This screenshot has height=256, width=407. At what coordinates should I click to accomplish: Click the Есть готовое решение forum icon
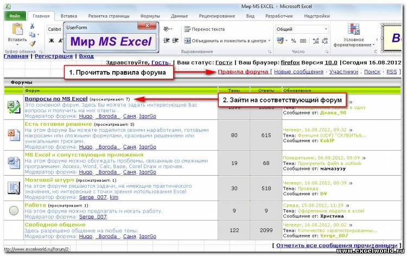point(14,135)
